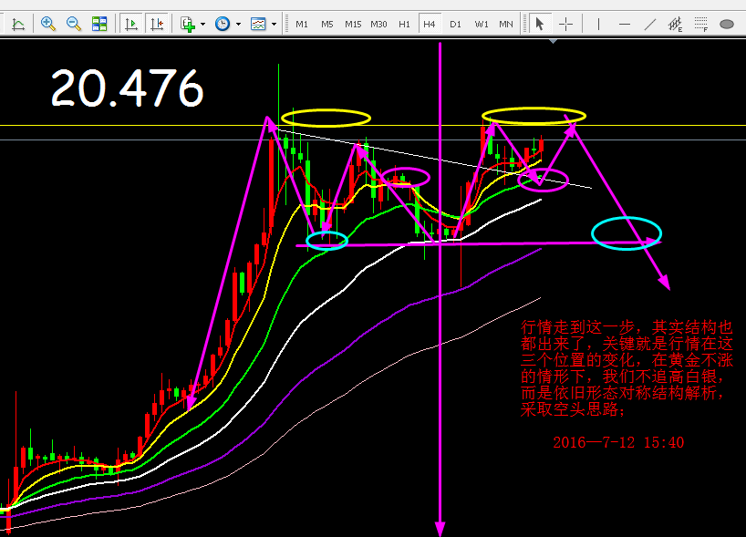Expand the templates dropdown arrow
The height and width of the screenshot is (537, 746).
pyautogui.click(x=274, y=24)
